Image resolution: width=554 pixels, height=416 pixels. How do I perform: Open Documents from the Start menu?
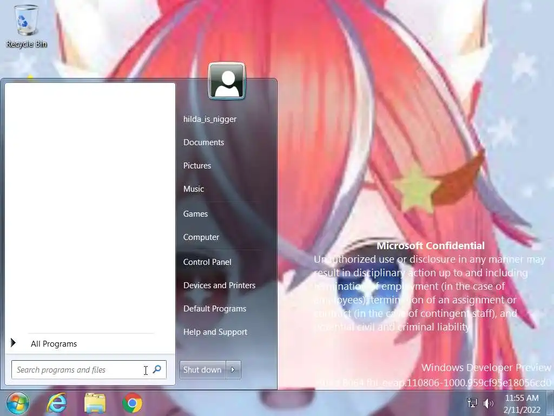(x=203, y=142)
